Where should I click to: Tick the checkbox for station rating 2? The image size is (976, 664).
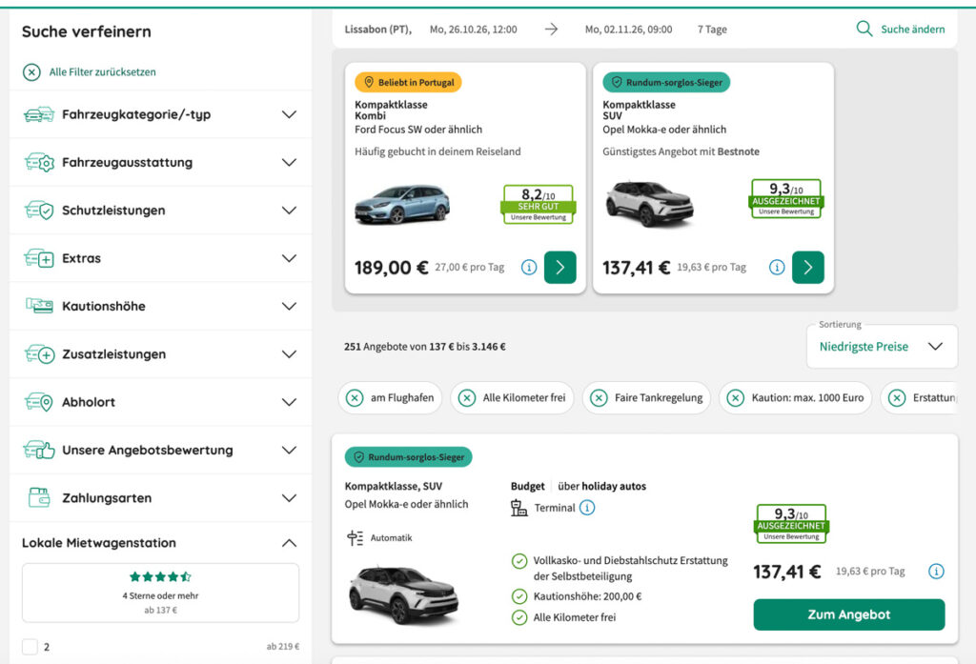30,647
